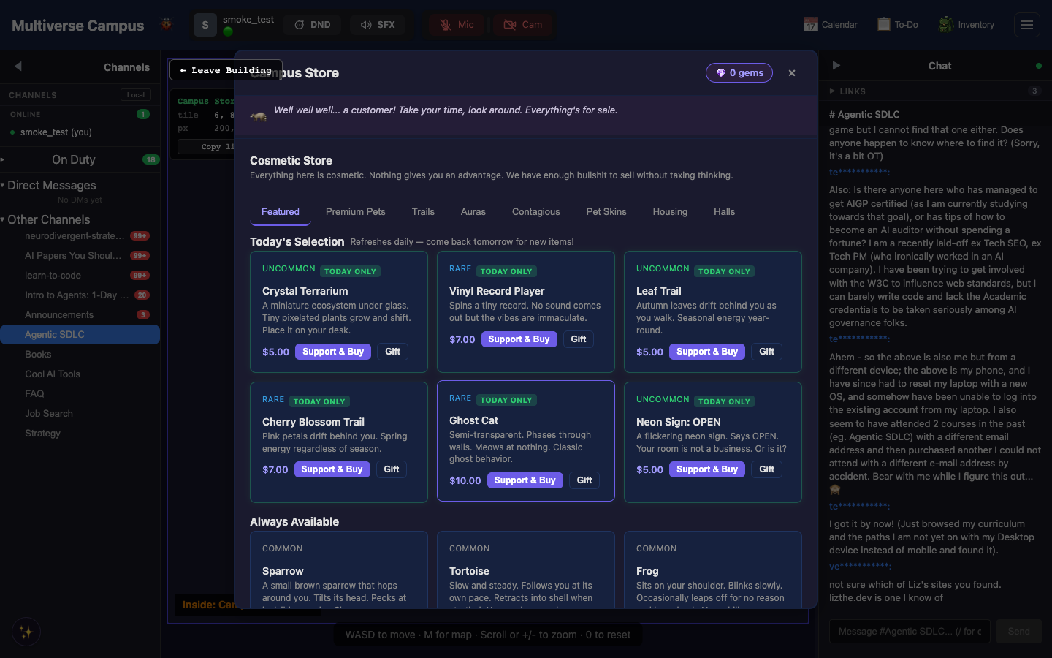Click Leave Building button
This screenshot has height=658, width=1052.
point(226,70)
